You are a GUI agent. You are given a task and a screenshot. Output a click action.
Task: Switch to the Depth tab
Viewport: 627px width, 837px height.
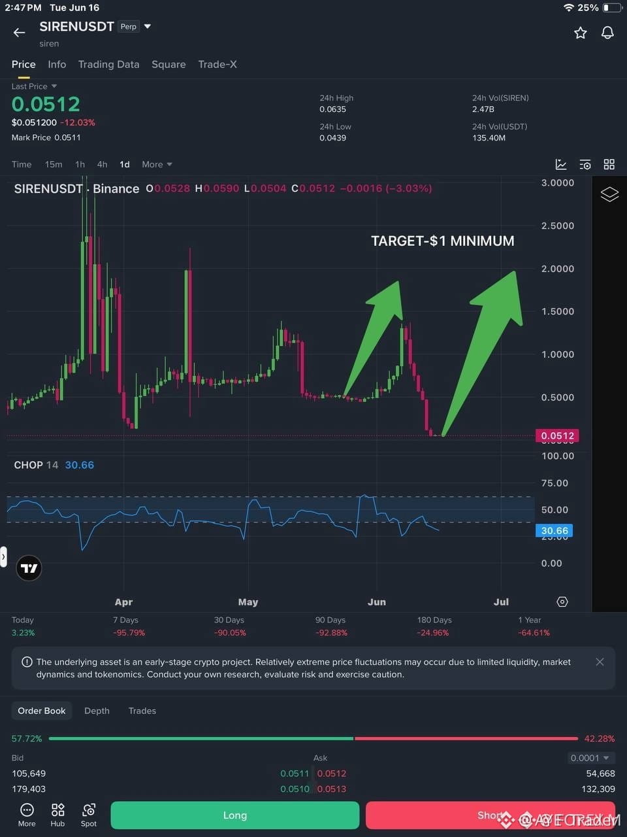(97, 711)
